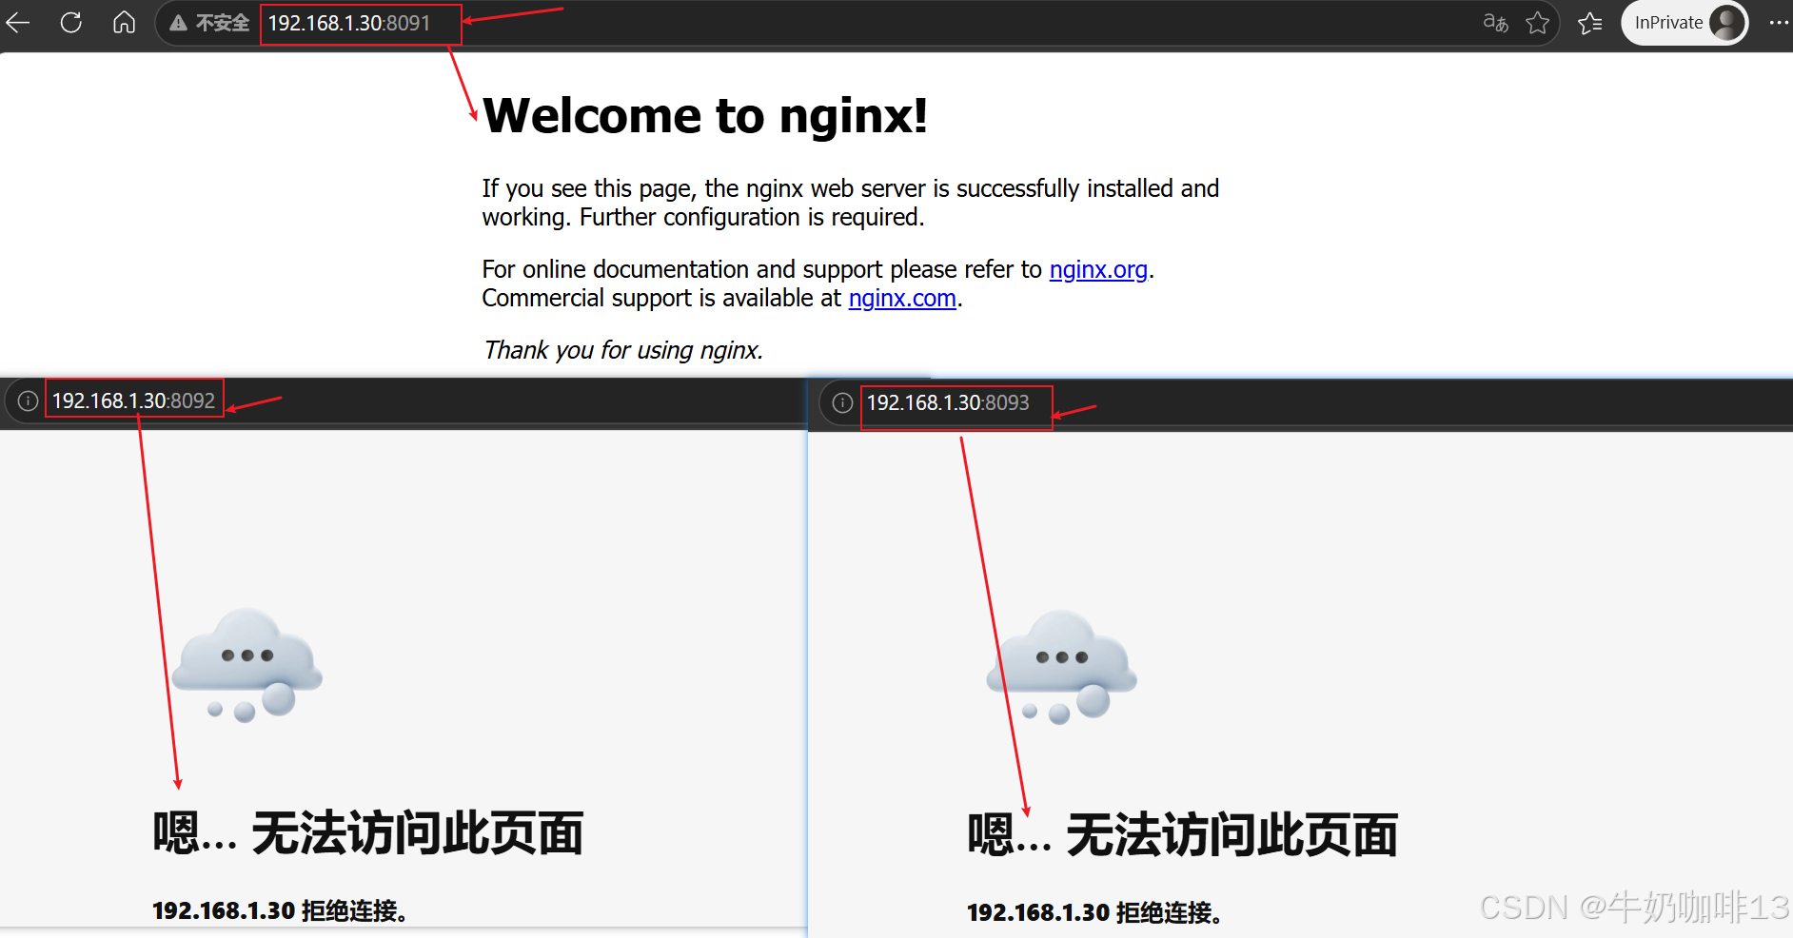Click the 'Thank you for using nginx.' text
This screenshot has width=1793, height=938.
pyautogui.click(x=623, y=350)
